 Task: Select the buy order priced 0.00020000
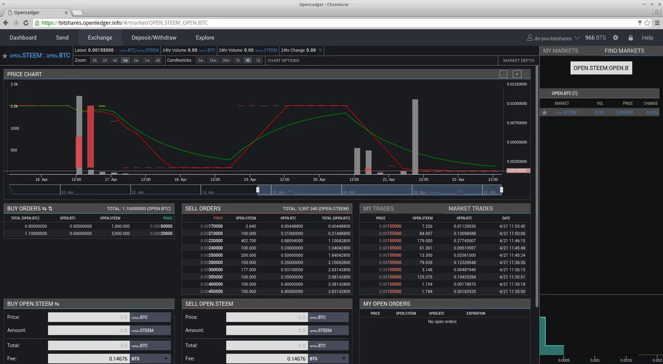tap(89, 234)
